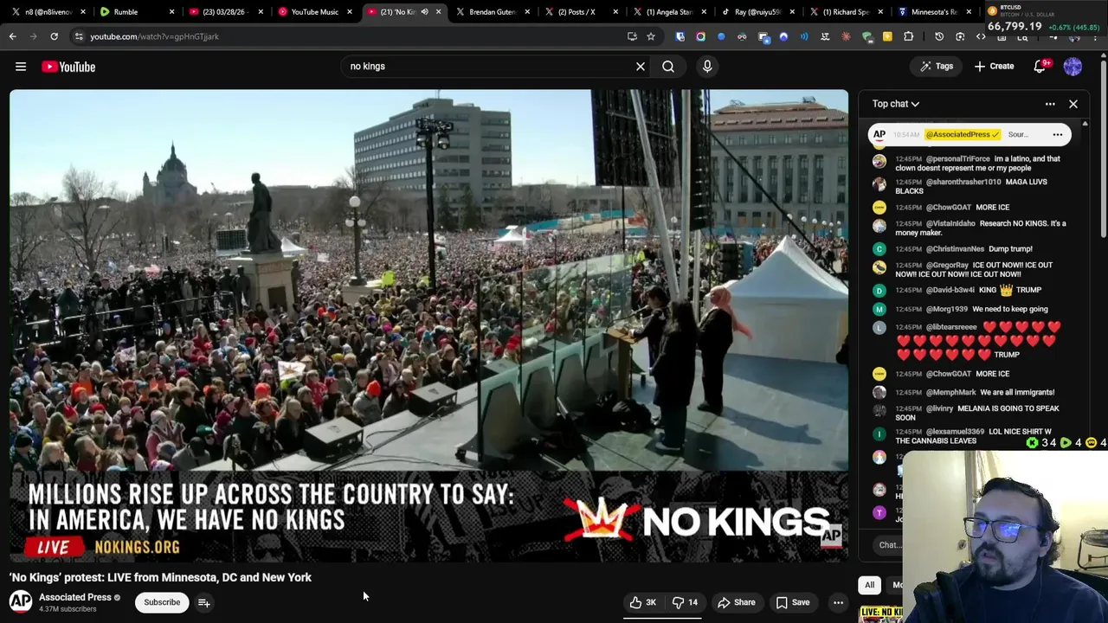Open the Tags extension button

(x=937, y=67)
